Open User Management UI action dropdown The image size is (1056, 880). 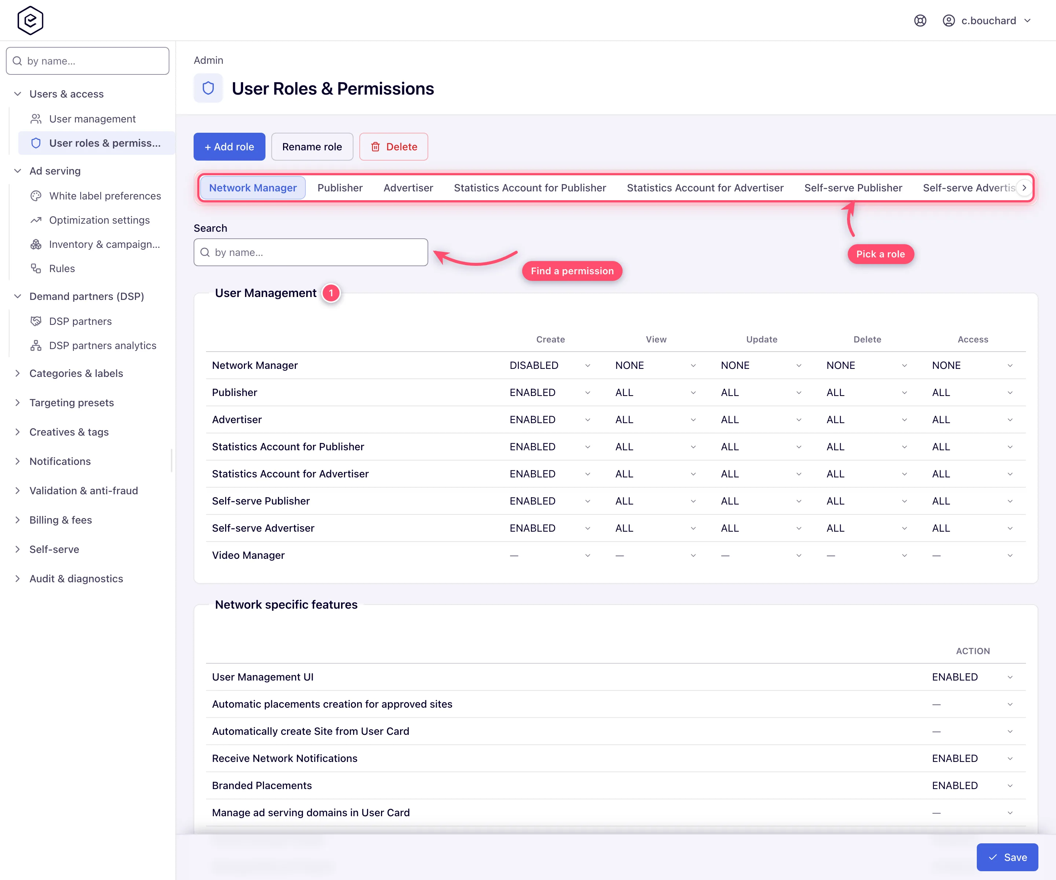[x=972, y=677]
